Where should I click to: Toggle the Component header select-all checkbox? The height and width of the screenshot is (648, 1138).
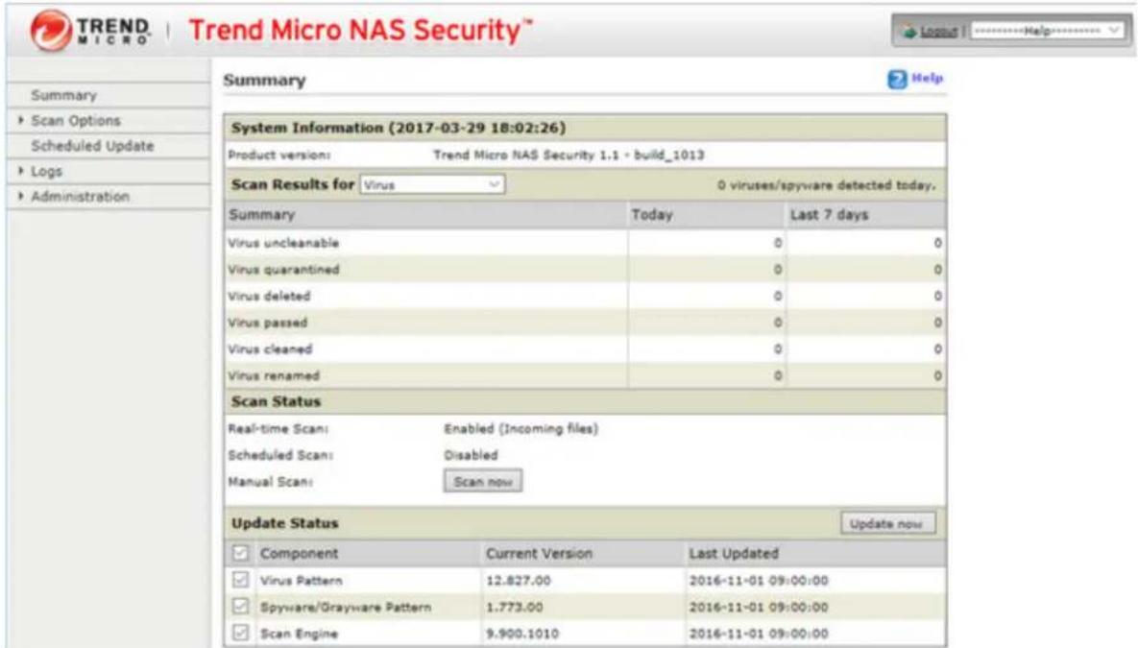click(x=240, y=554)
